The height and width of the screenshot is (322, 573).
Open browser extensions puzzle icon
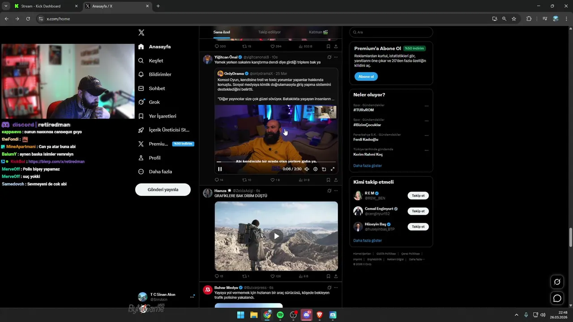(x=529, y=19)
